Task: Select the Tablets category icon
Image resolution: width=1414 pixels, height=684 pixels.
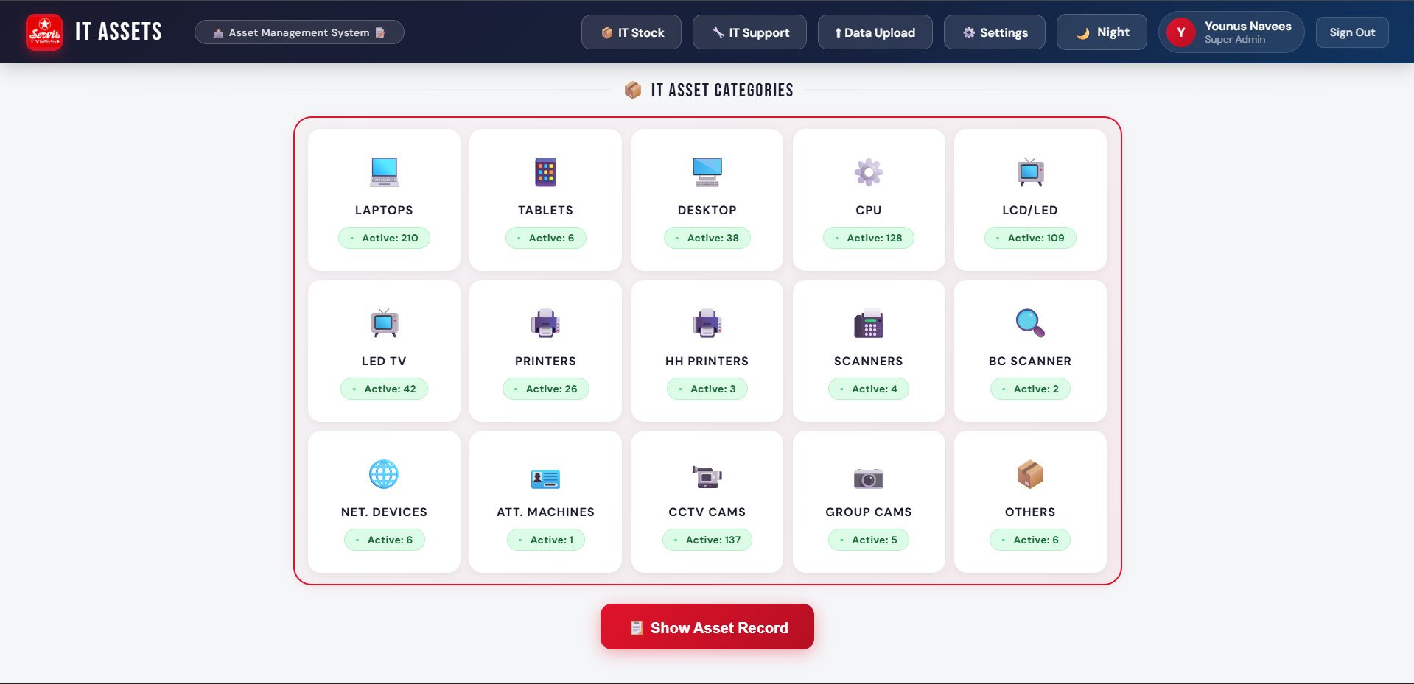Action: 545,172
